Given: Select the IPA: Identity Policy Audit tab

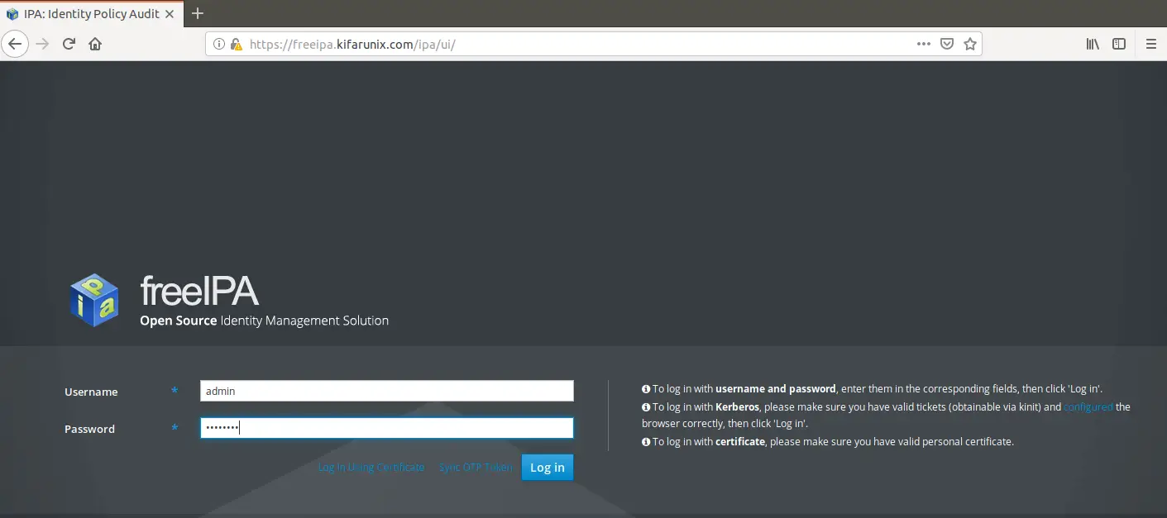Looking at the screenshot, I should tap(91, 13).
